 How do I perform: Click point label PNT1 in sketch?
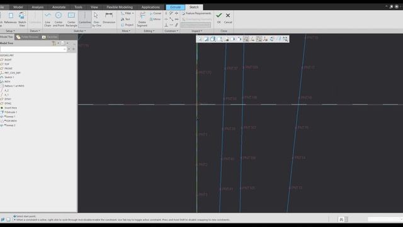click(203, 134)
